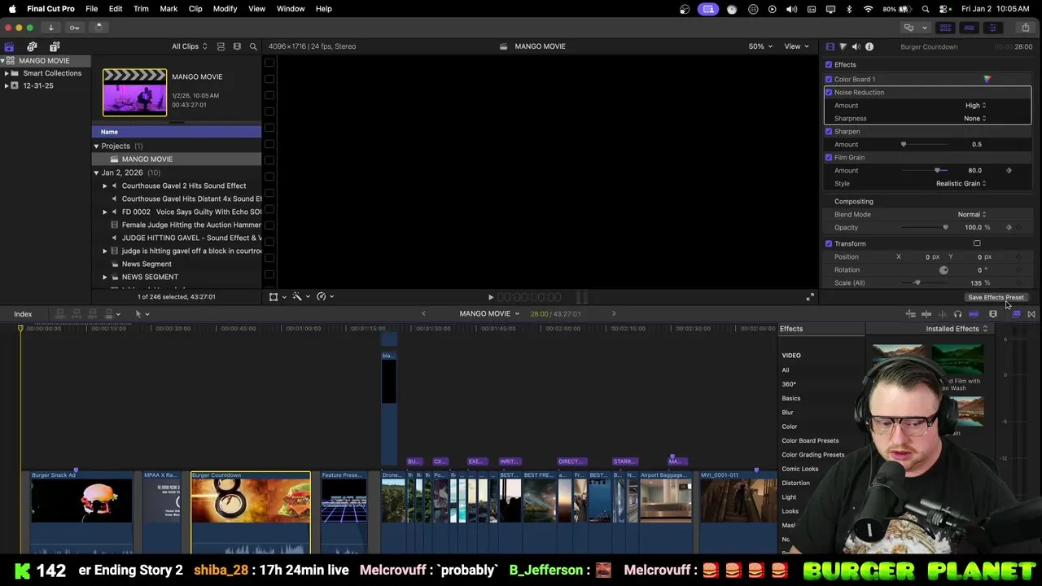Screen dimensions: 1042x586
Task: Open the viewer View options dropdown
Action: pos(795,46)
